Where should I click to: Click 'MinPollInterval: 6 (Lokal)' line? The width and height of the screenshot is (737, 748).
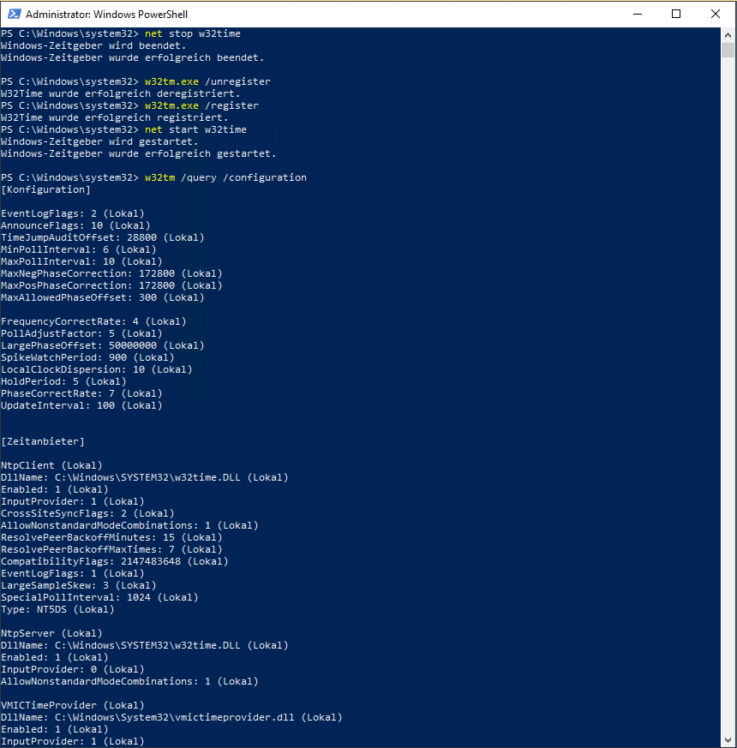click(x=79, y=249)
